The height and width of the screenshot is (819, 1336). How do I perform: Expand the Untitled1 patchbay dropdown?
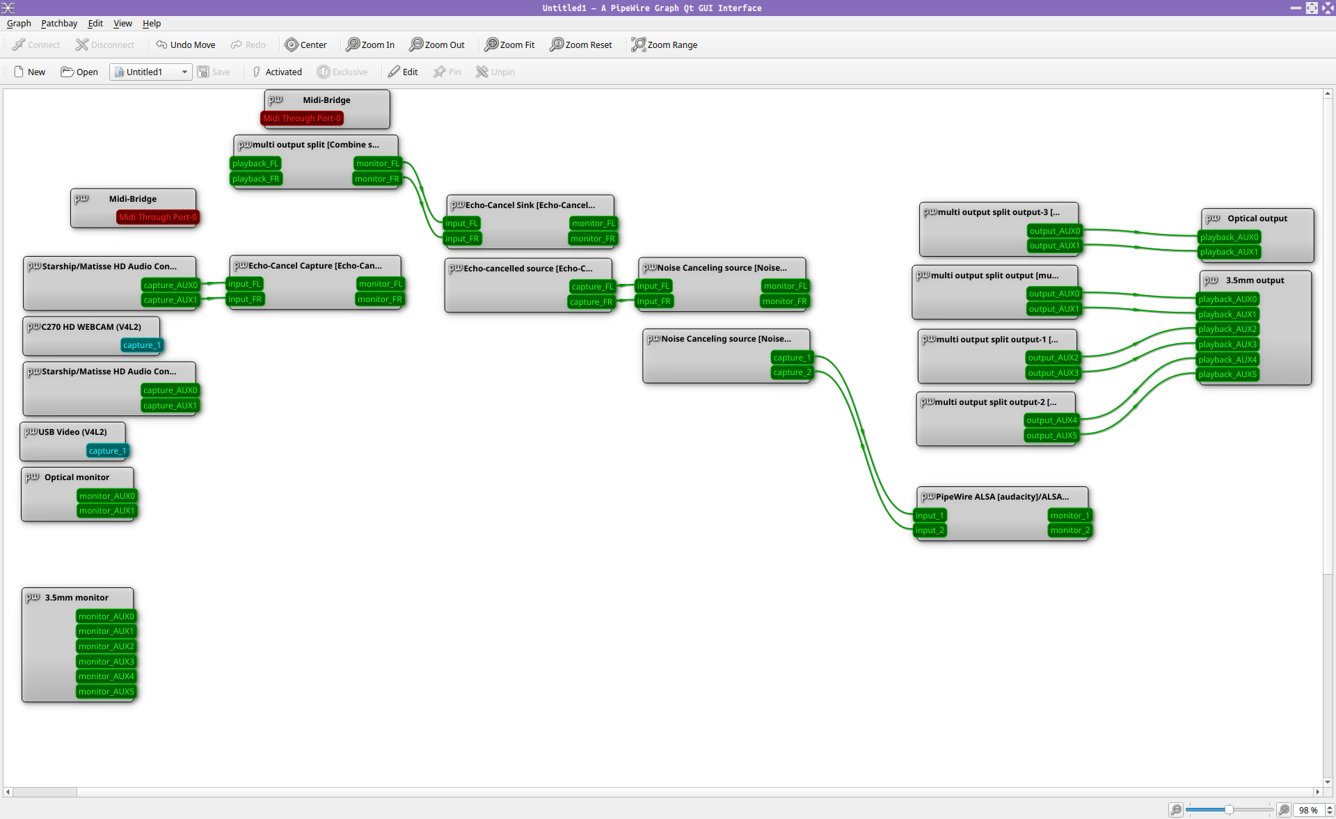pyautogui.click(x=184, y=72)
